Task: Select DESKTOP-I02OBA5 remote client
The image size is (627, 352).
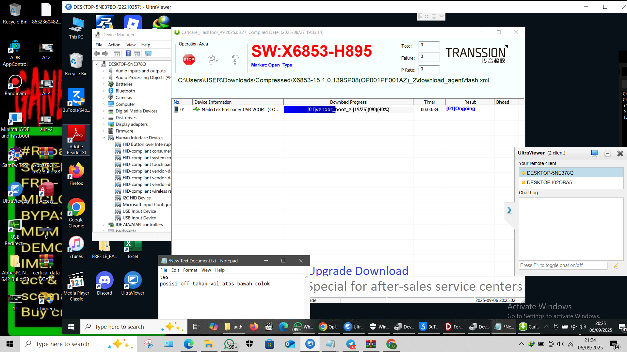Action: [549, 183]
